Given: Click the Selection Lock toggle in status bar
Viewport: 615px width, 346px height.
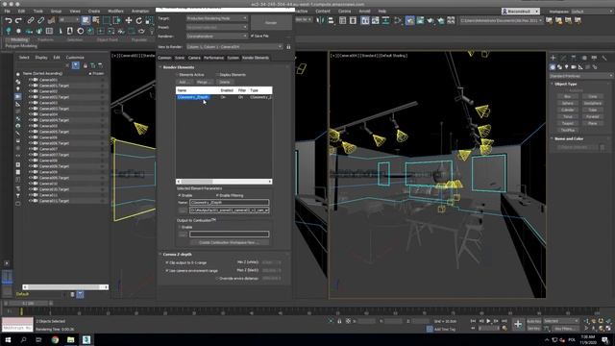Looking at the screenshot, I should [x=339, y=321].
